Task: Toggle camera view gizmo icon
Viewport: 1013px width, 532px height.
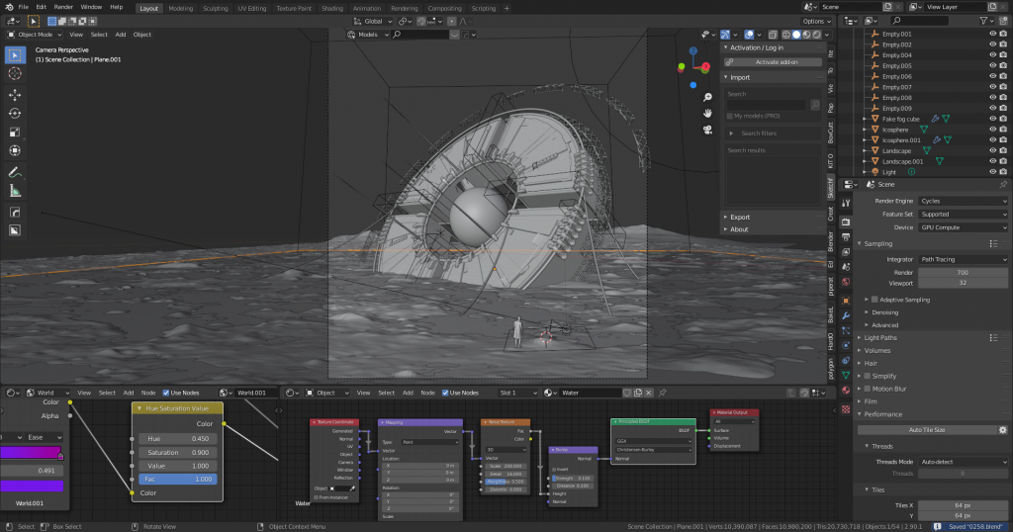Action: pyautogui.click(x=707, y=130)
